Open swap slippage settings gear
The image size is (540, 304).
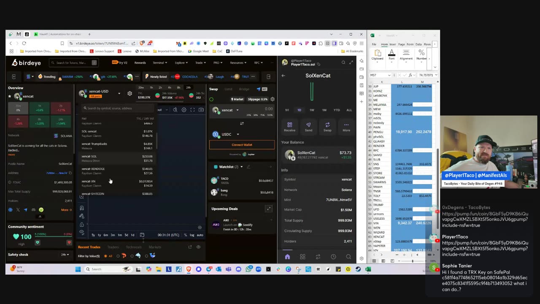273,99
